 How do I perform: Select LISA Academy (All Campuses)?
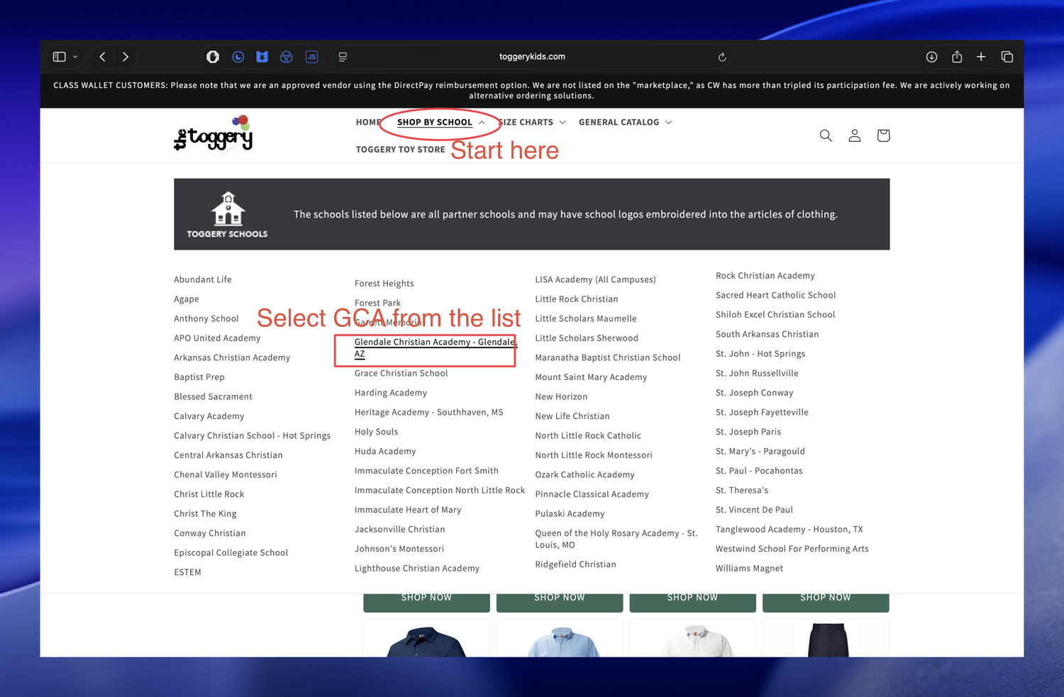(596, 279)
